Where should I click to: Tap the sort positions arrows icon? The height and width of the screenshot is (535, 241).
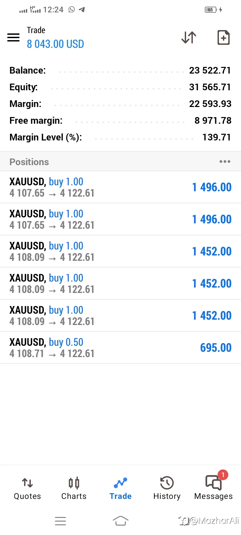tap(189, 37)
